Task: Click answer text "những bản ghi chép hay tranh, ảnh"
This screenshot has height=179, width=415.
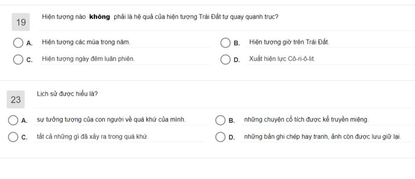Action: tap(323, 137)
